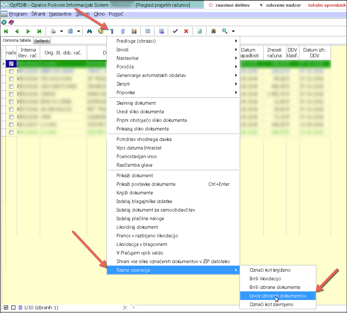Click the empty deselect-all box in status bar
Image resolution: width=347 pixels, height=313 pixels.
[x=13, y=308]
